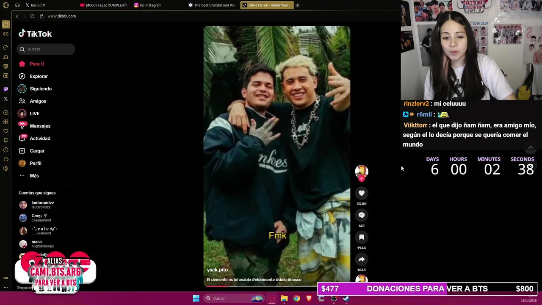Open history clock icon in Opera sidebar
542x305 pixels.
(x=6, y=150)
